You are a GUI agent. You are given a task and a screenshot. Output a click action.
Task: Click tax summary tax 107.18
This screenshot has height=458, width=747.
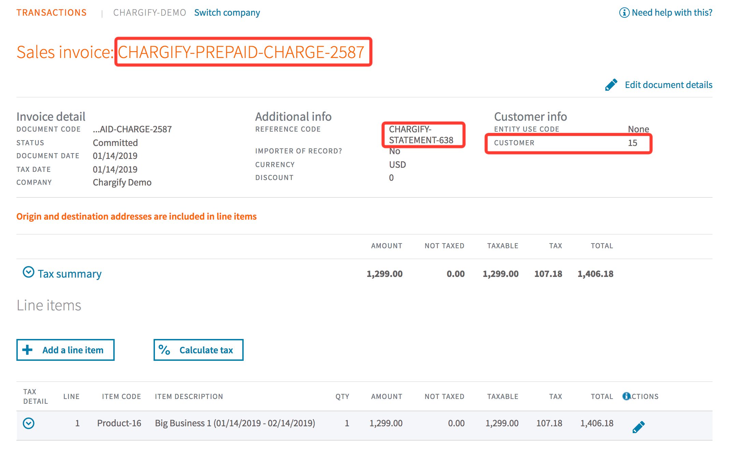pos(548,274)
